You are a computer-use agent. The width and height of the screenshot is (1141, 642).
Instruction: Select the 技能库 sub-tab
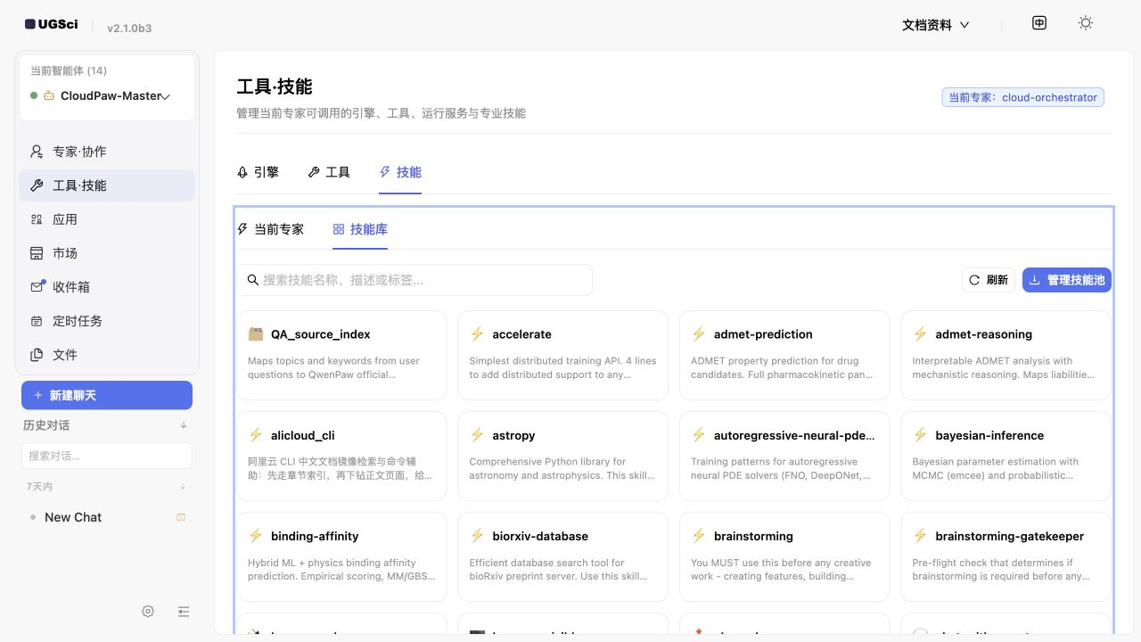(360, 229)
